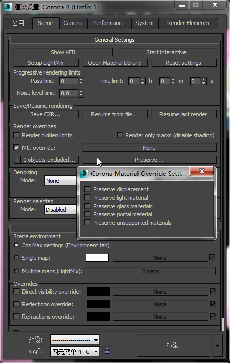Click the Pass limit input field

click(69, 81)
